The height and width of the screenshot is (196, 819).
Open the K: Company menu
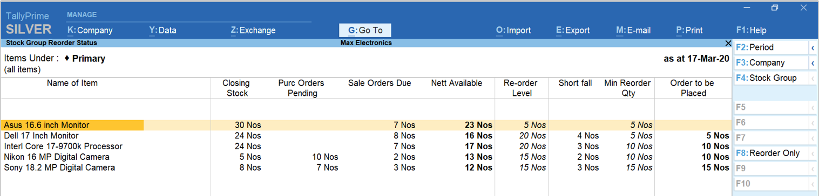point(90,31)
